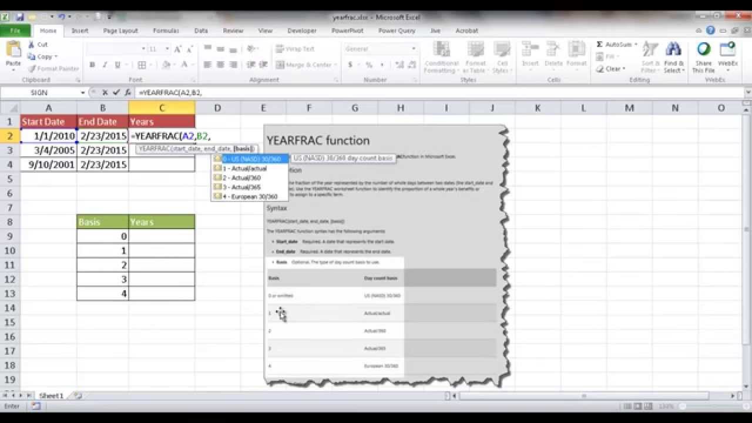Toggle Align Text Right button
The height and width of the screenshot is (423, 752).
[x=233, y=65]
